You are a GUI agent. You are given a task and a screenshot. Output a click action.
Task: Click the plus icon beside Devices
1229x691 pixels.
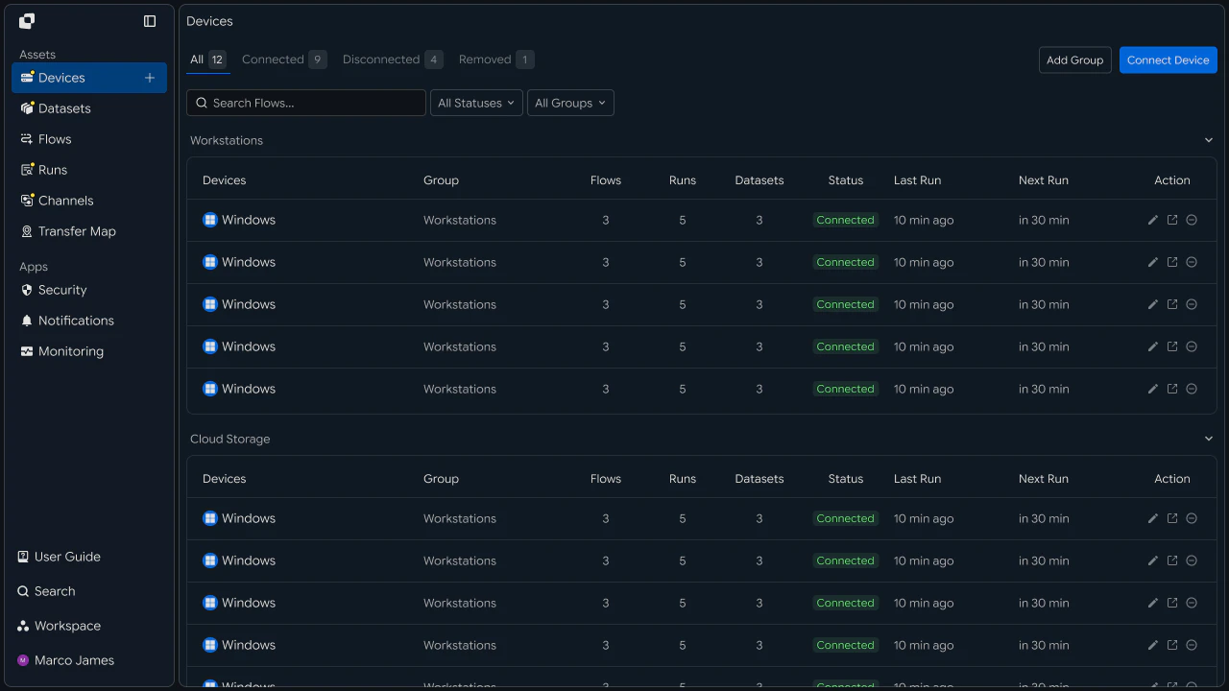click(x=150, y=78)
